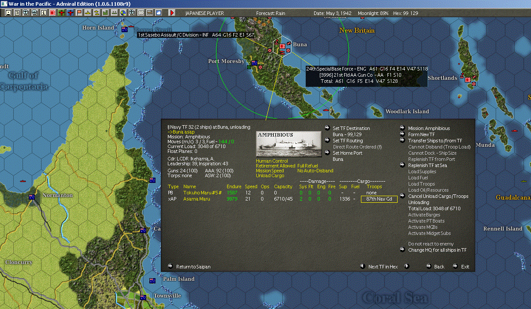Click Set TF Routing text
The width and height of the screenshot is (531, 309).
pos(348,141)
